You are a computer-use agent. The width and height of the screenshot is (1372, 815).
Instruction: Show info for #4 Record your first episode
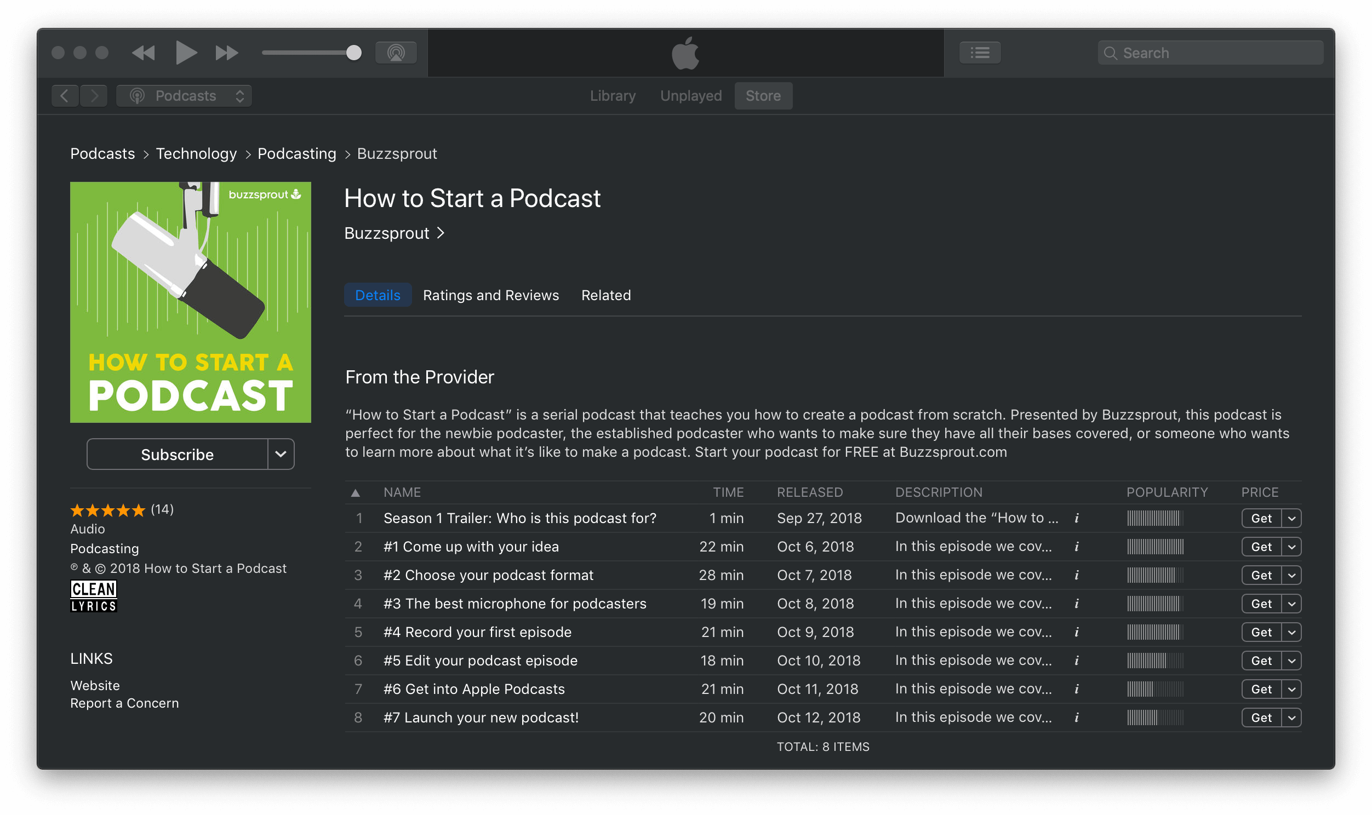click(x=1077, y=633)
